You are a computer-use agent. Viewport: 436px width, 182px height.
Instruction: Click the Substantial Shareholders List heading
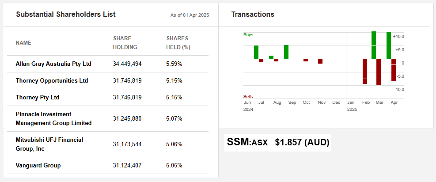point(66,15)
